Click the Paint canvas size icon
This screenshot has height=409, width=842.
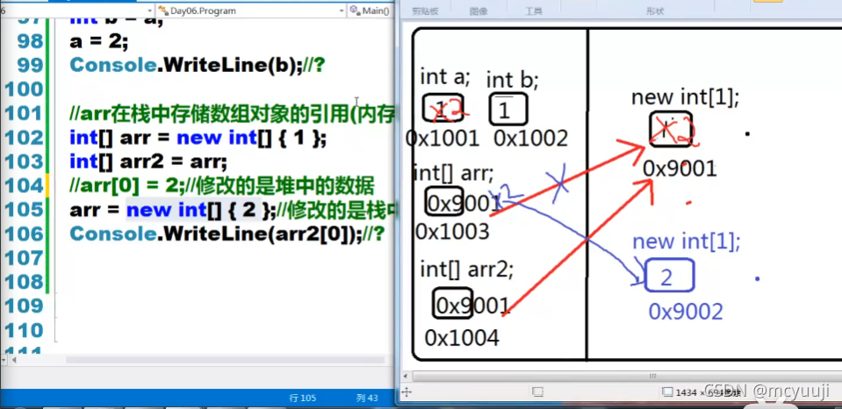[x=667, y=392]
